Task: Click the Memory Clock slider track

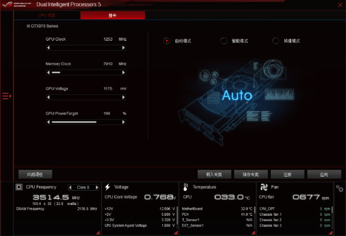Action: 86,73
